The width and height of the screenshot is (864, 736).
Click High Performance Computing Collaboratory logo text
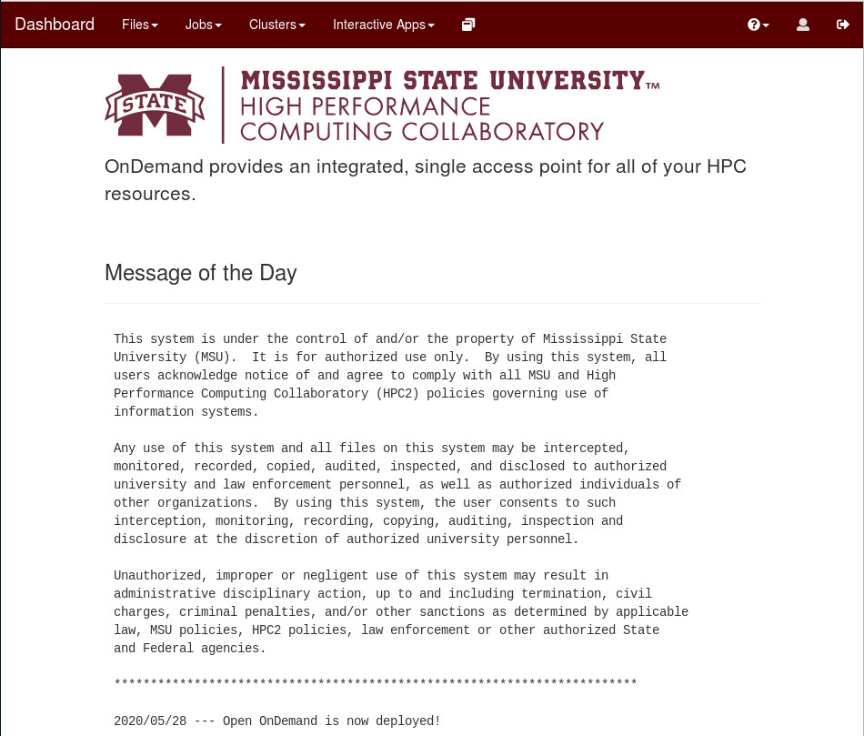421,119
